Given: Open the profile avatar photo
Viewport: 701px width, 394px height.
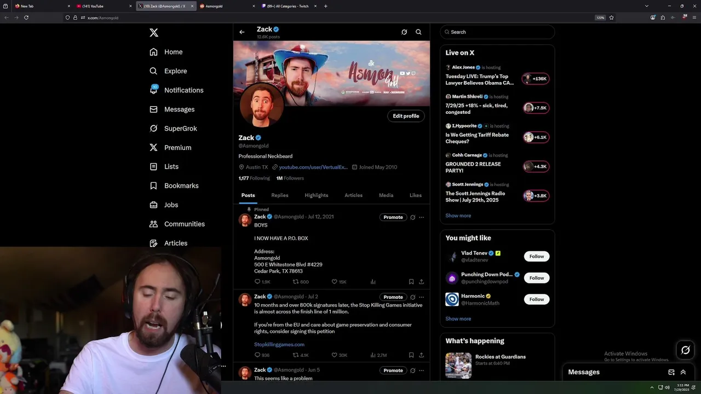Looking at the screenshot, I should pos(261,105).
